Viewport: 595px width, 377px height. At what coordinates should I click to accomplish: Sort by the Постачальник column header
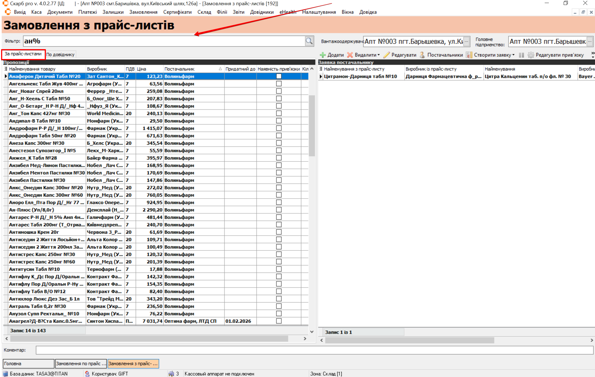(179, 69)
